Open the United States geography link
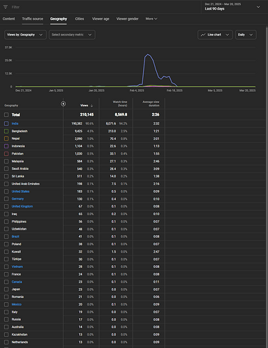This screenshot has width=268, height=348. coord(21,191)
